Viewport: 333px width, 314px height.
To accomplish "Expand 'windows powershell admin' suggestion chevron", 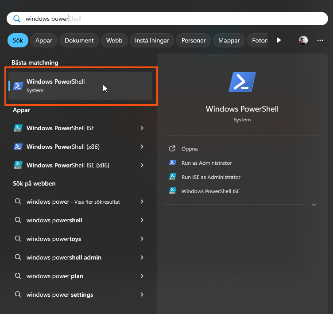I will (x=142, y=257).
